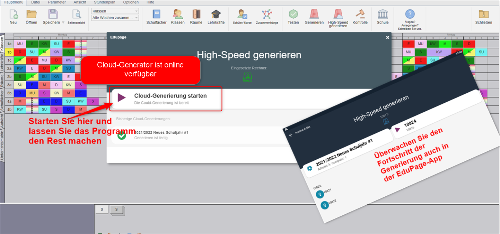This screenshot has width=500, height=234.
Task: Save the timetable using Speichern
Action: [51, 17]
